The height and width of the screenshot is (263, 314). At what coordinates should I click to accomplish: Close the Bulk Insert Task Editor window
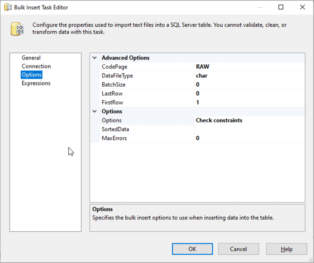point(302,7)
